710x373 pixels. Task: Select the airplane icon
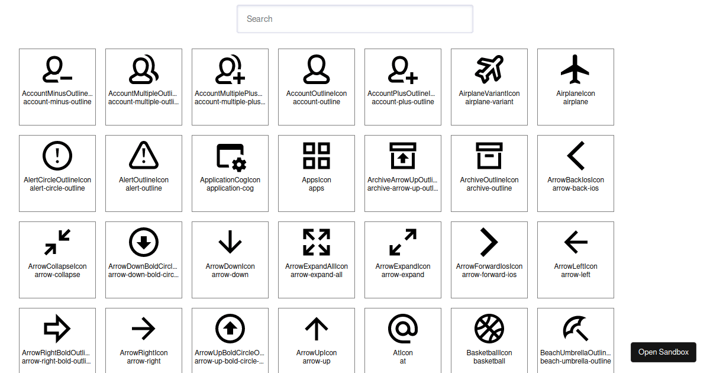(576, 68)
